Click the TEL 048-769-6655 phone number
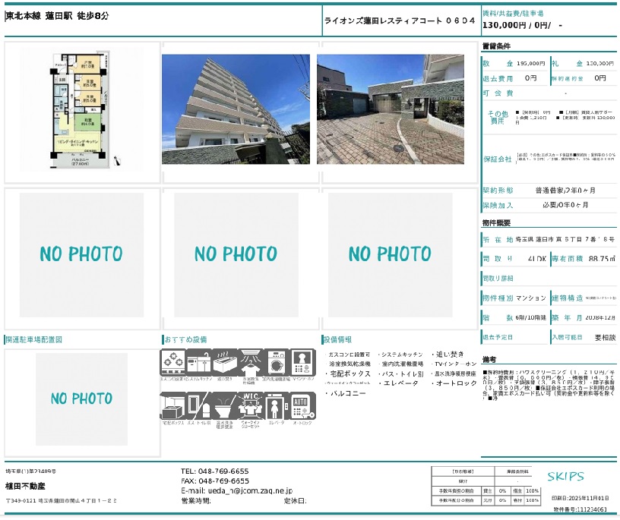620x520 pixels. [215, 471]
